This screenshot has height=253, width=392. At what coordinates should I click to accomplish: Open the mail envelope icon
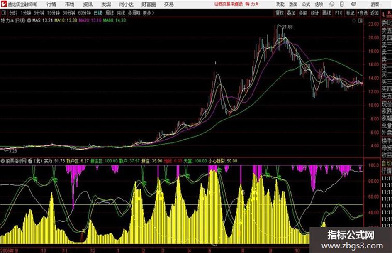(x=353, y=4)
